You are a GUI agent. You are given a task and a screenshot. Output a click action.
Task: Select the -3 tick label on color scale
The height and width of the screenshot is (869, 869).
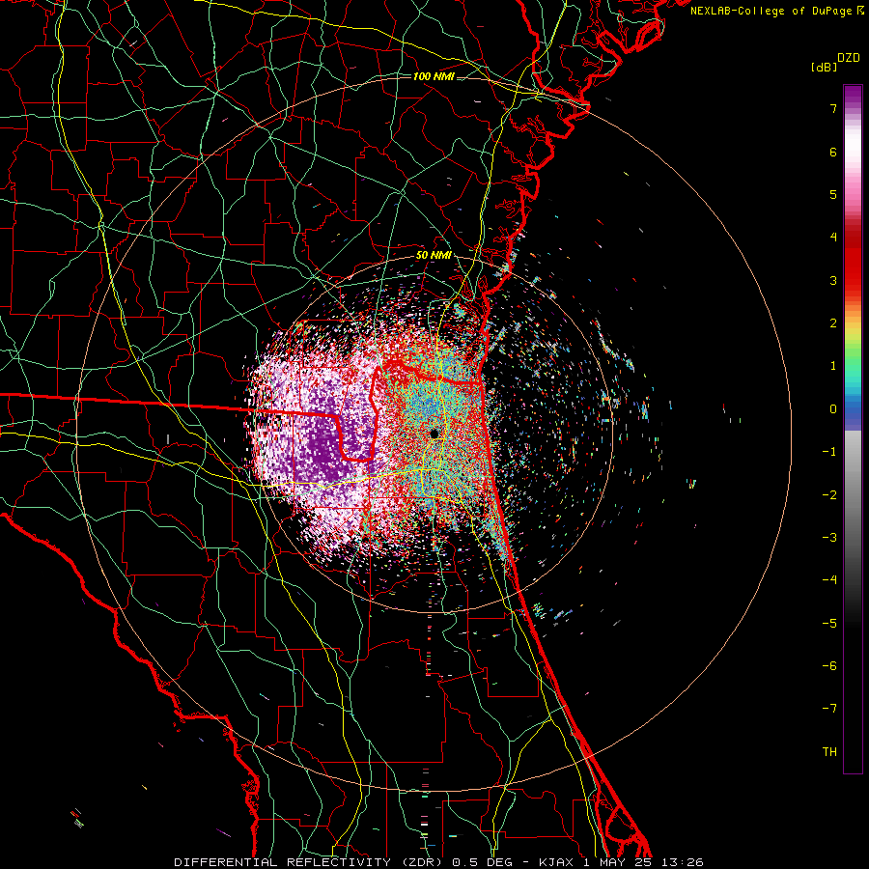tap(829, 538)
